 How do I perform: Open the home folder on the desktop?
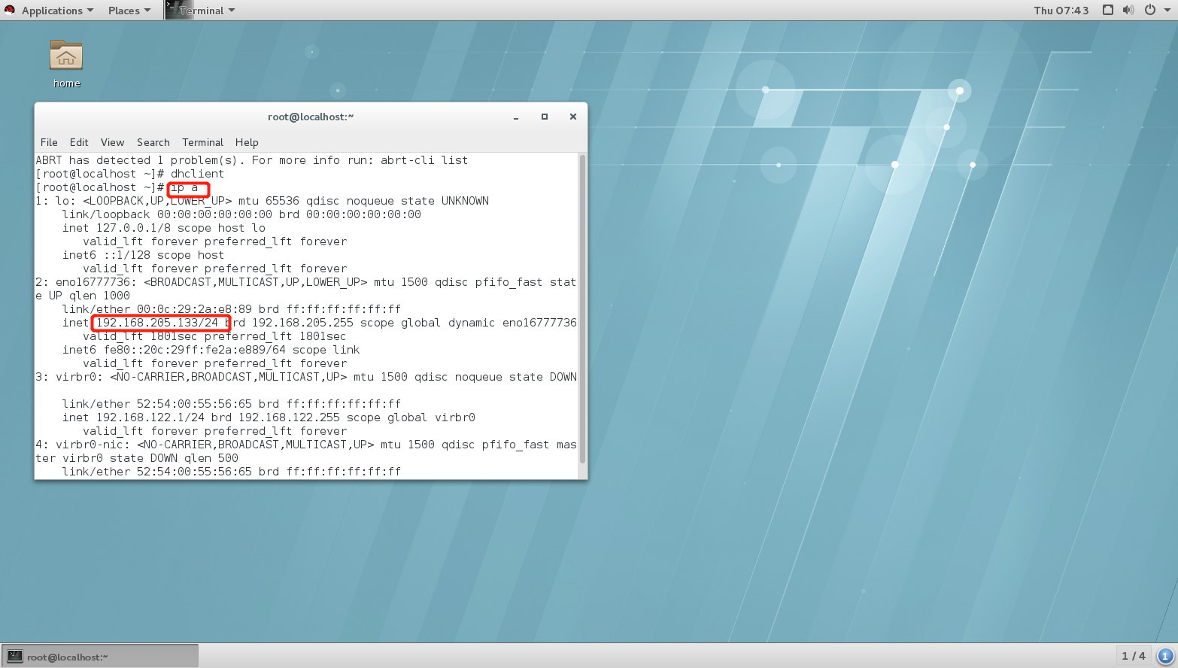point(65,56)
